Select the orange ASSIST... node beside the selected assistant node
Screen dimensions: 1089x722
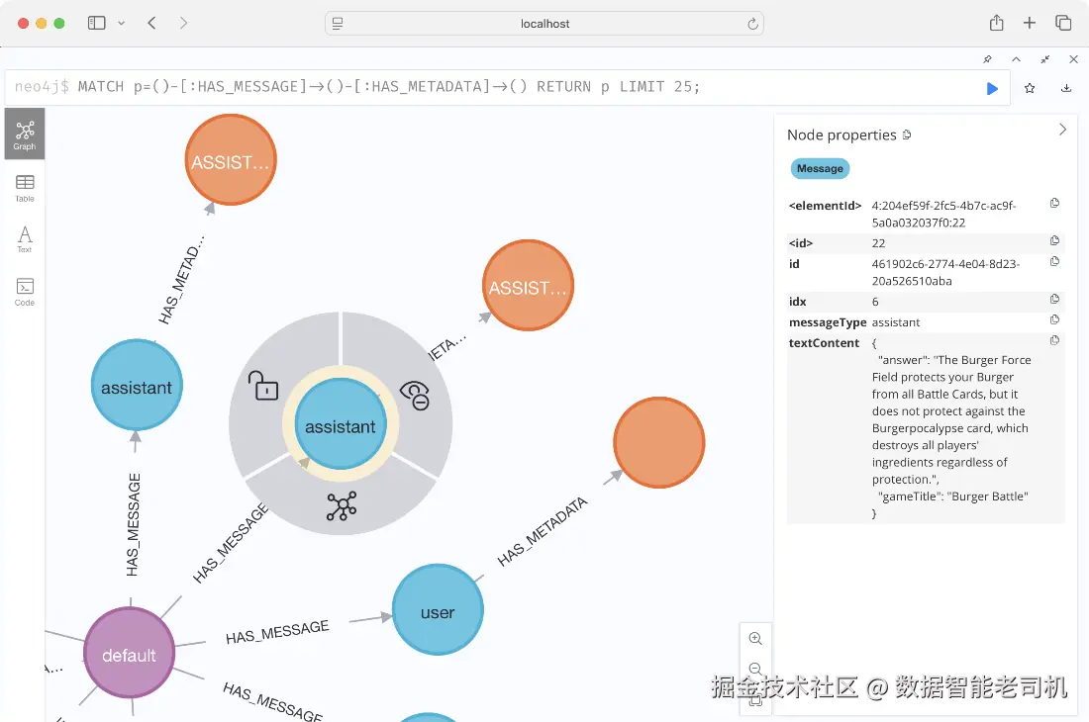(x=528, y=285)
